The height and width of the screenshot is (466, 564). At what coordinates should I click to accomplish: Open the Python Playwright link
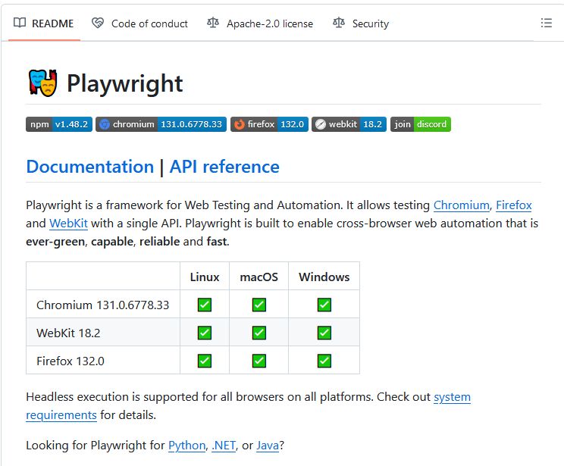coord(186,446)
